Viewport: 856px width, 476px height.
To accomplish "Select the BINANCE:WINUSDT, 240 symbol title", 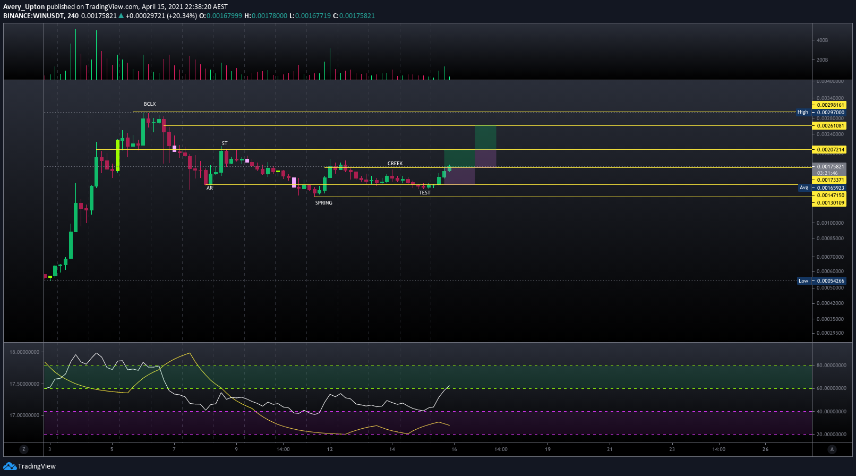I will click(x=41, y=16).
